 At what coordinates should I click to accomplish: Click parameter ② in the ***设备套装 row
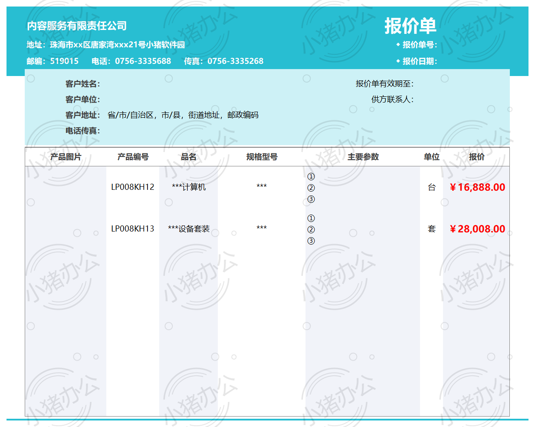(x=311, y=230)
